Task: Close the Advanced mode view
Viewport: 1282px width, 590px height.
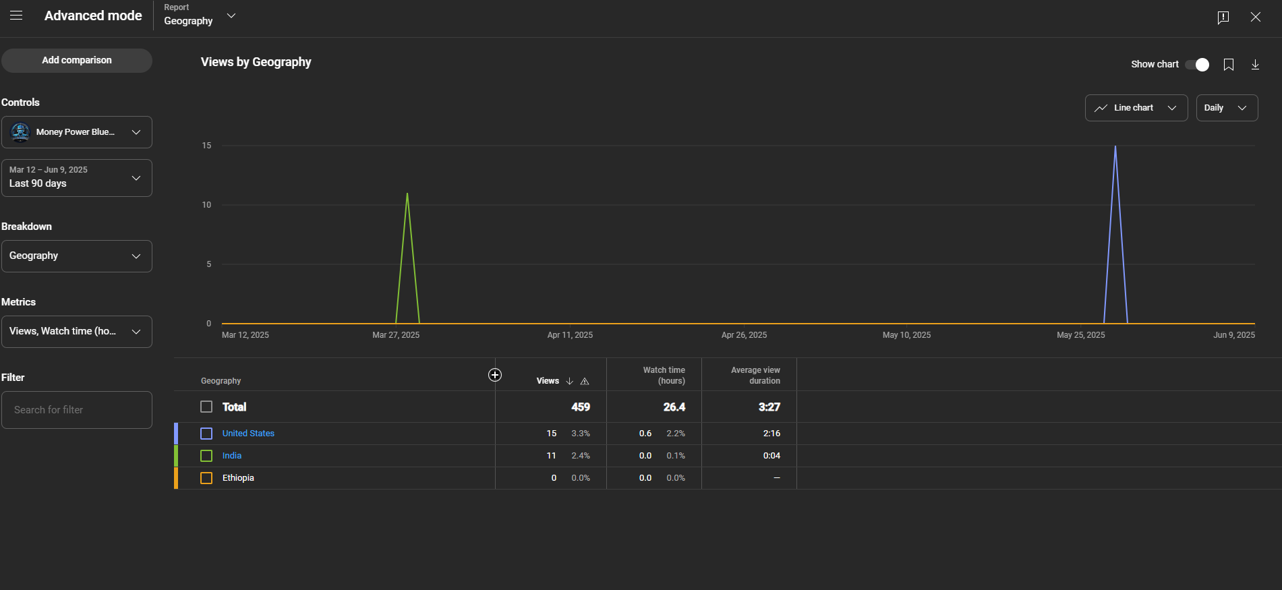Action: click(x=1256, y=17)
